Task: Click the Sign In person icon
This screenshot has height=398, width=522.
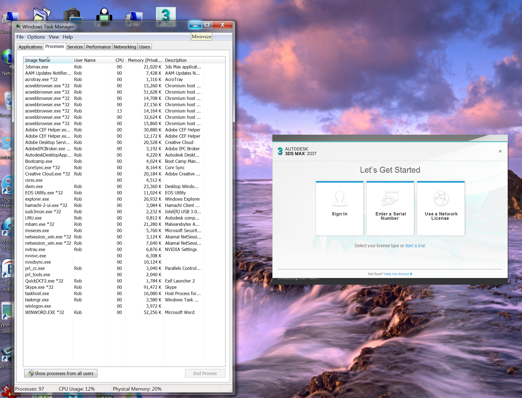Action: pos(339,198)
